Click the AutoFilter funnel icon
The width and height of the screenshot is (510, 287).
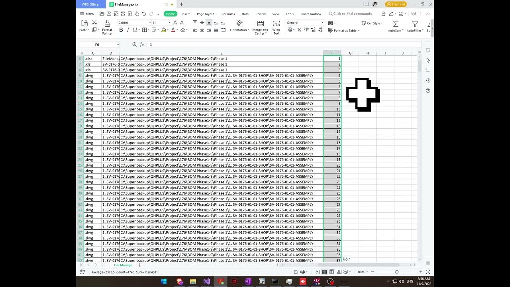pos(415,24)
